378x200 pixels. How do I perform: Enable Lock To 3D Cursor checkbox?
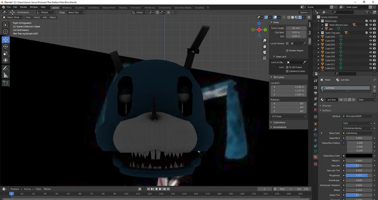[287, 67]
